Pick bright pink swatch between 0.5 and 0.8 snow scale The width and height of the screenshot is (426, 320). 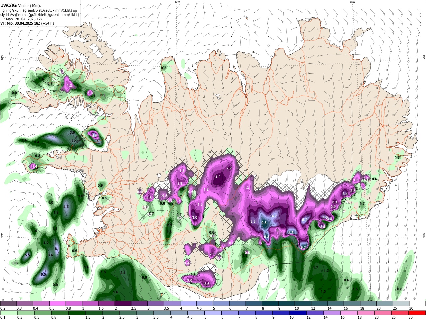(57, 304)
